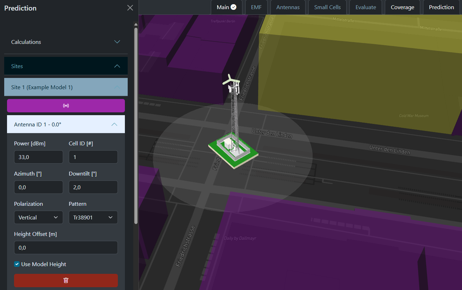Select the Small Cells tab
462x290 pixels.
[327, 7]
